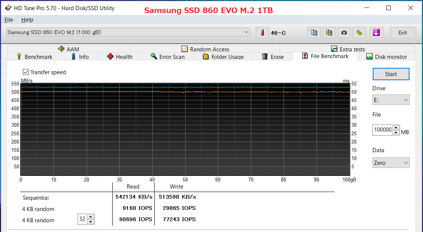Open the Health tab
Viewport: 423px width, 232px height.
click(x=120, y=57)
